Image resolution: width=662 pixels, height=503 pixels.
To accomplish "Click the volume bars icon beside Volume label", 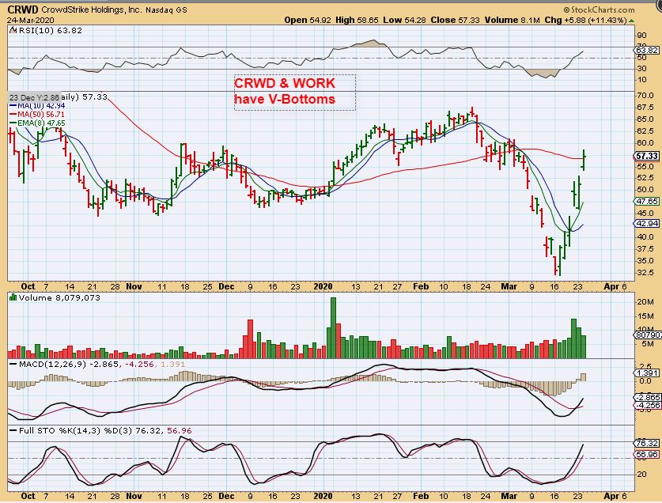I will [x=13, y=297].
